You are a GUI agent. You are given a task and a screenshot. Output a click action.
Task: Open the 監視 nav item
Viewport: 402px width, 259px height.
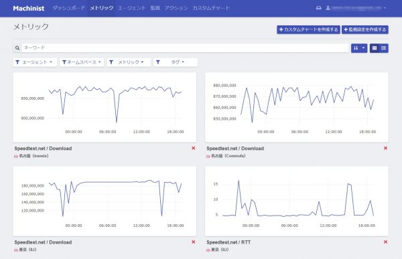[x=155, y=8]
